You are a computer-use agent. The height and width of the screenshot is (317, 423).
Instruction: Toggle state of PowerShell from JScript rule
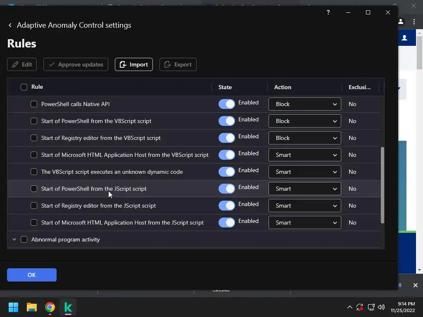[227, 189]
